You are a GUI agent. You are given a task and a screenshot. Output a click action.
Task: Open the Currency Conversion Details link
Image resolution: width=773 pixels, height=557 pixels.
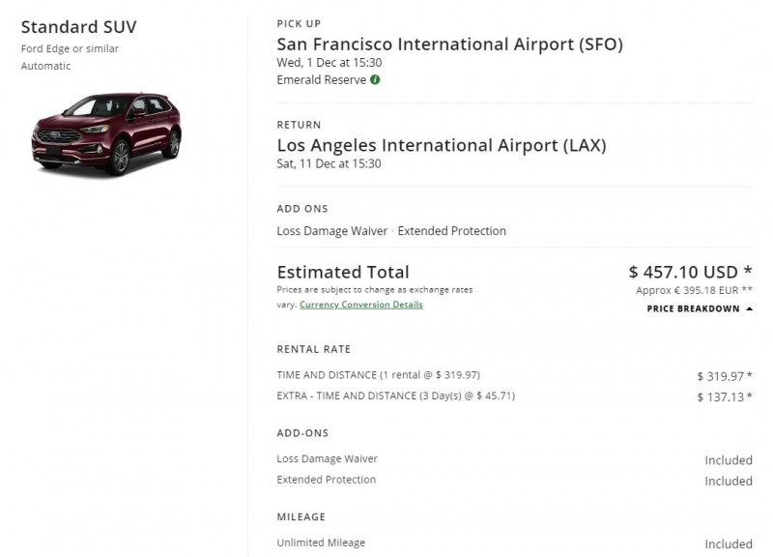(360, 305)
